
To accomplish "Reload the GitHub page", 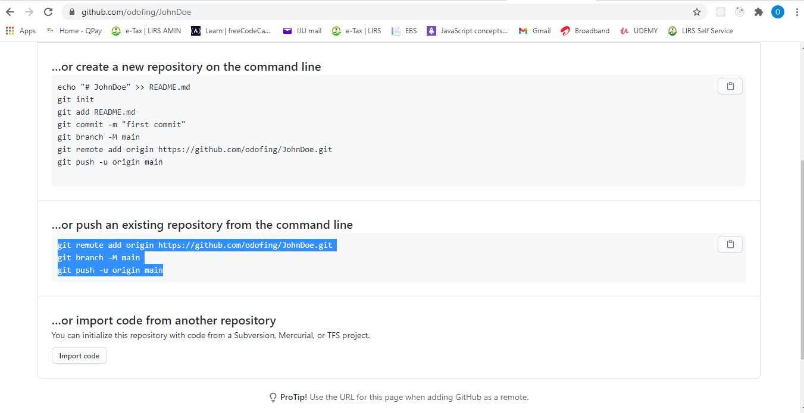I will pyautogui.click(x=48, y=12).
